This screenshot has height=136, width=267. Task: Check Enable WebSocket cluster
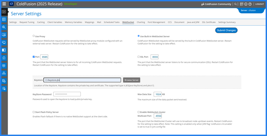tap(138, 112)
